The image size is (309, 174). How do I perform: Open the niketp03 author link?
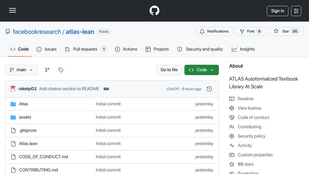pos(28,89)
